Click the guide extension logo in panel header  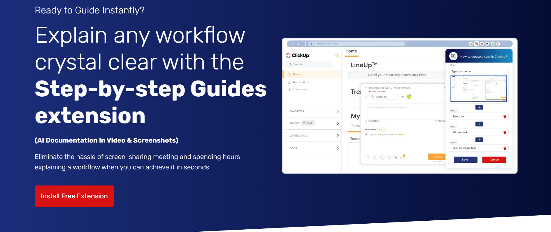(453, 56)
